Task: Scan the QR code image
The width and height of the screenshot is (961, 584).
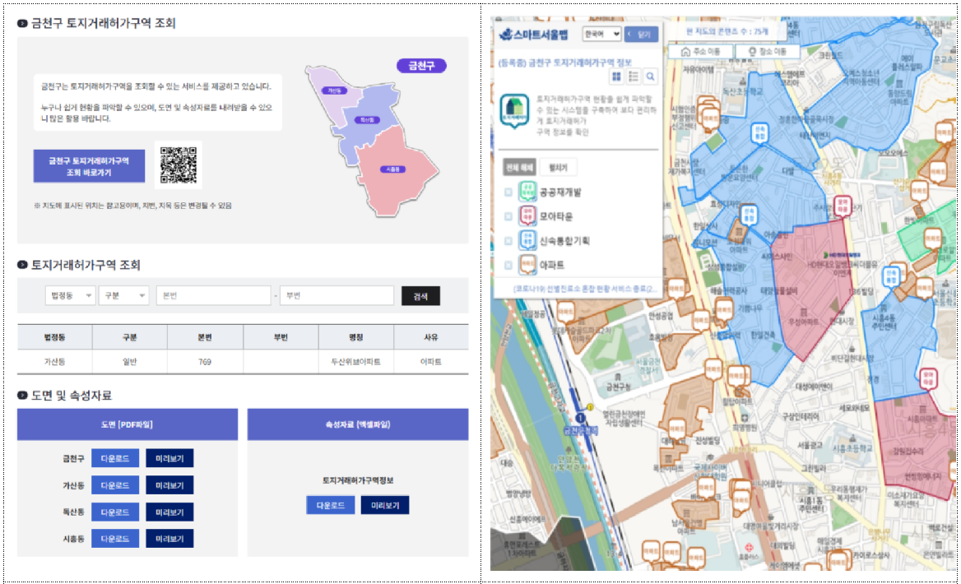Action: [179, 165]
